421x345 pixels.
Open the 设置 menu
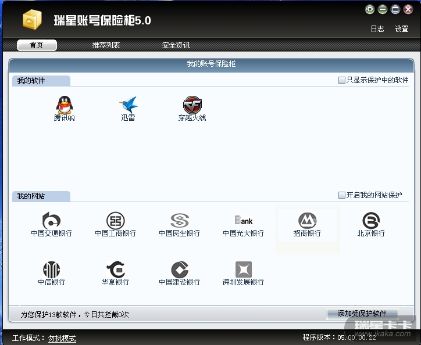click(401, 28)
